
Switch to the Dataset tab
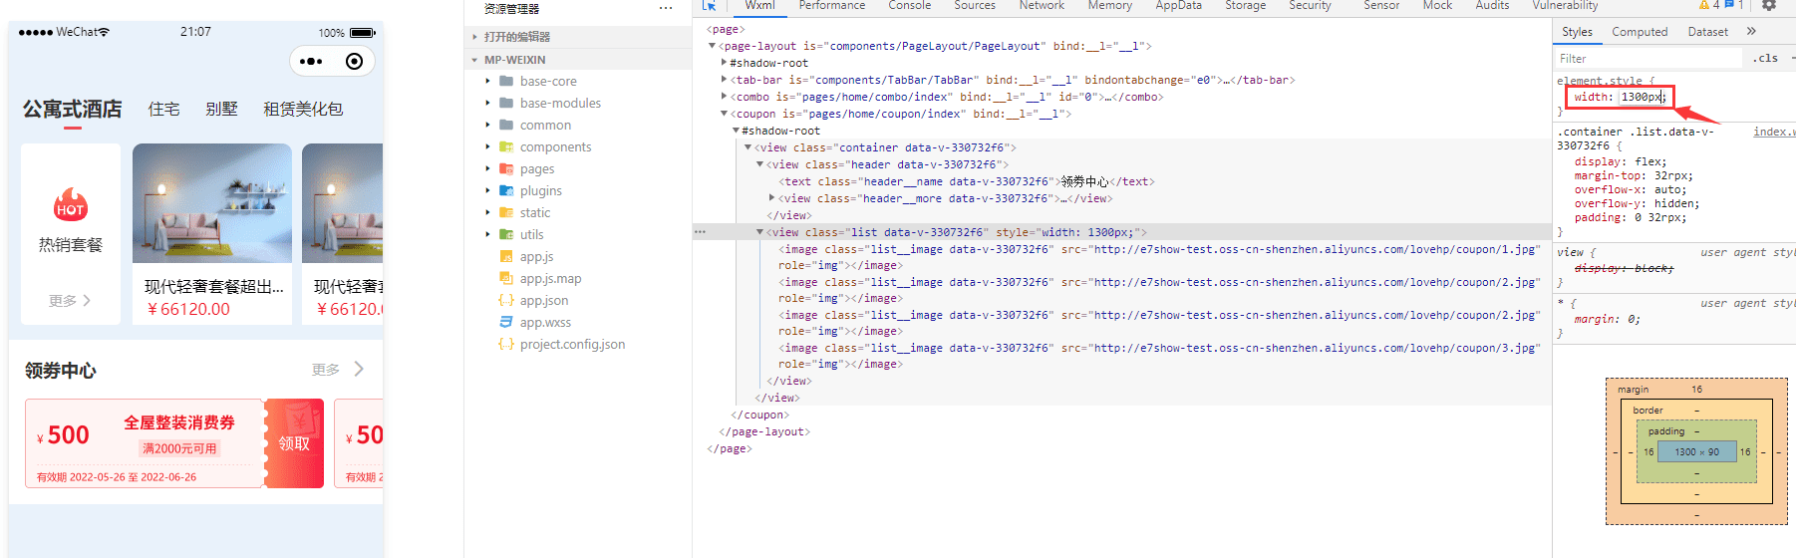pos(1707,32)
